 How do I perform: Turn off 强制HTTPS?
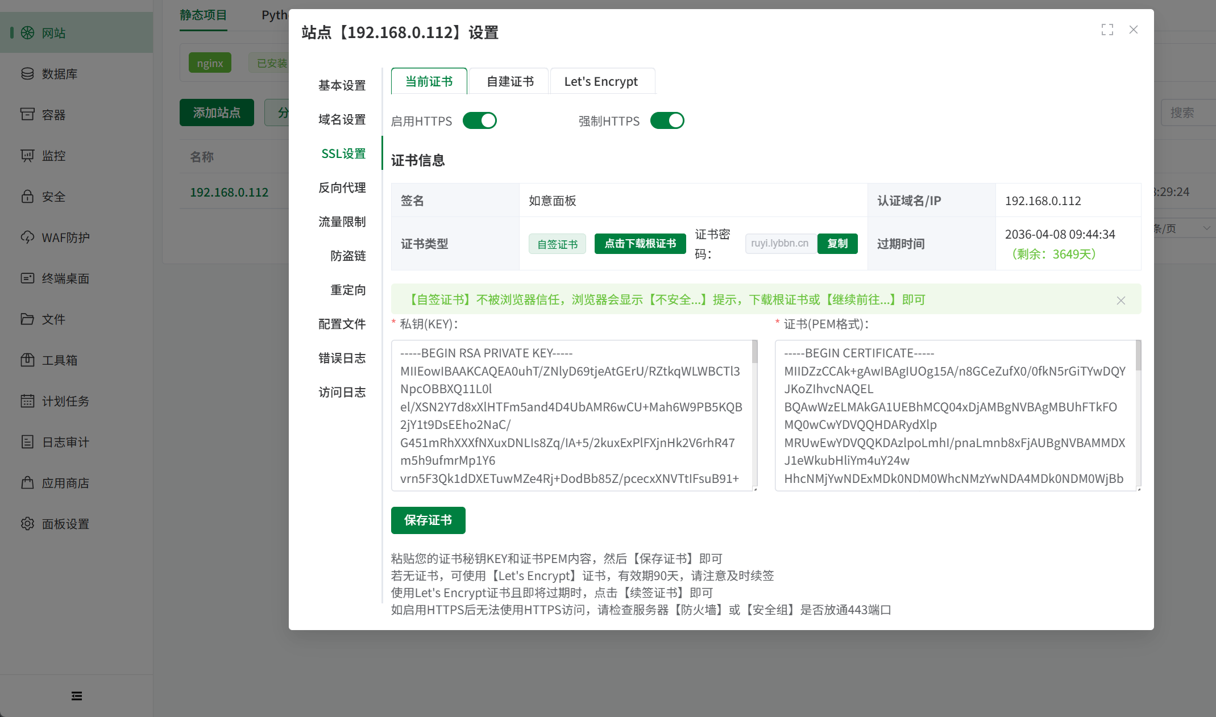coord(667,120)
